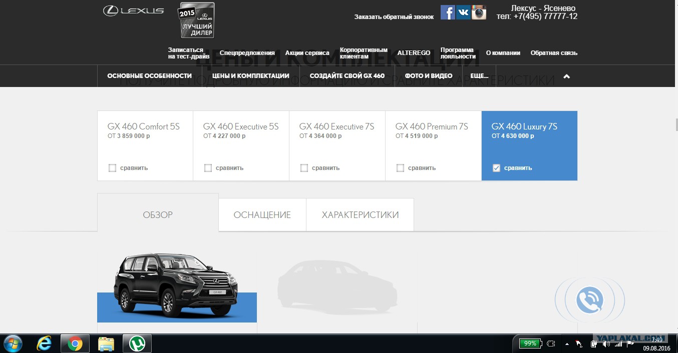Open ЦЕНЫ И КОМПЛЕКТАЦИИ menu item
The width and height of the screenshot is (678, 353).
click(x=250, y=76)
